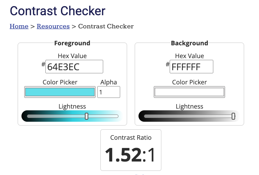Click the Background lightness slider handle

click(233, 116)
